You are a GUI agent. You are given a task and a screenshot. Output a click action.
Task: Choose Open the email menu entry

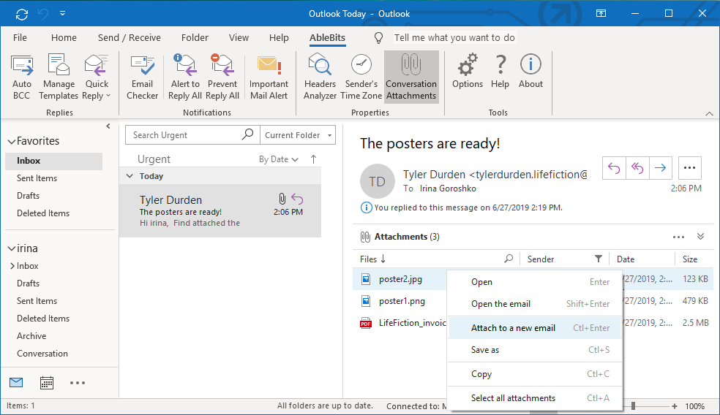tap(535, 303)
